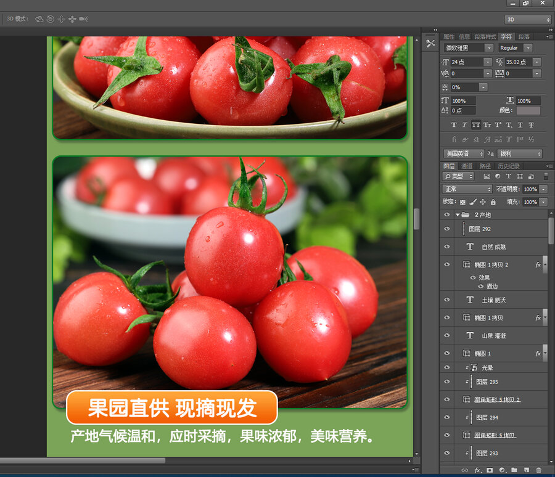Create new fill or adjustment layer
This screenshot has width=555, height=477.
[x=502, y=470]
